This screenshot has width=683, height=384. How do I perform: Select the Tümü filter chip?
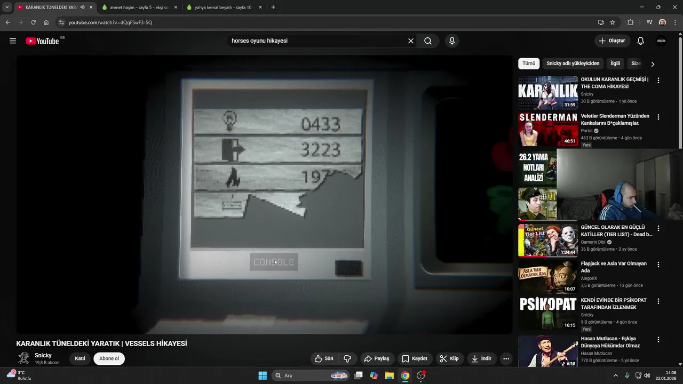529,63
